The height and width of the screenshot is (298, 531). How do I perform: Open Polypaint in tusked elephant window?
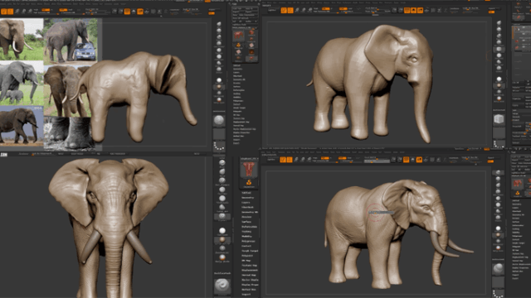click(517, 247)
